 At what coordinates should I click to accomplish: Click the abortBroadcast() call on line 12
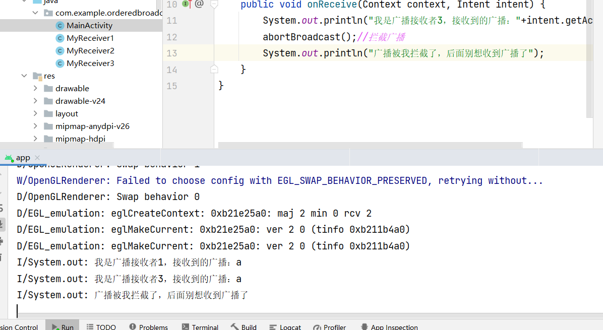tap(310, 37)
